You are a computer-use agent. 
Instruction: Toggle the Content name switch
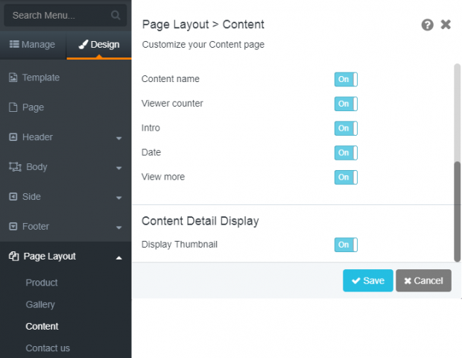[x=346, y=79]
